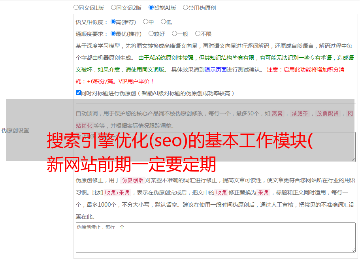Click the 减肥茶 example keyword
Image resolution: width=360 pixels, height=260 pixels.
(x=300, y=113)
